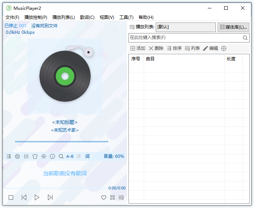This screenshot has height=208, width=254.
Task: Click the playback progress bar
Action: point(56,188)
